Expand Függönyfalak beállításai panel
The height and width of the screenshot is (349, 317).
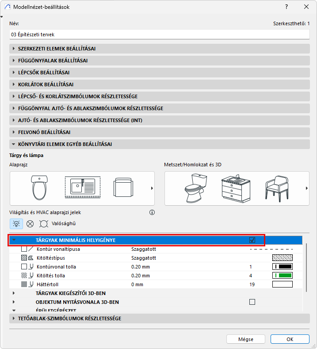point(159,61)
